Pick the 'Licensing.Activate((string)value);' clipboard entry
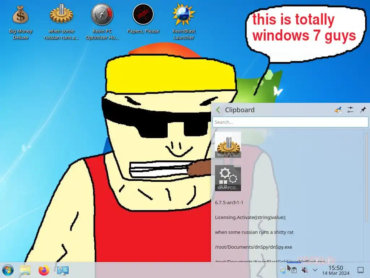Screen dimensions: 370x278 (x=250, y=218)
